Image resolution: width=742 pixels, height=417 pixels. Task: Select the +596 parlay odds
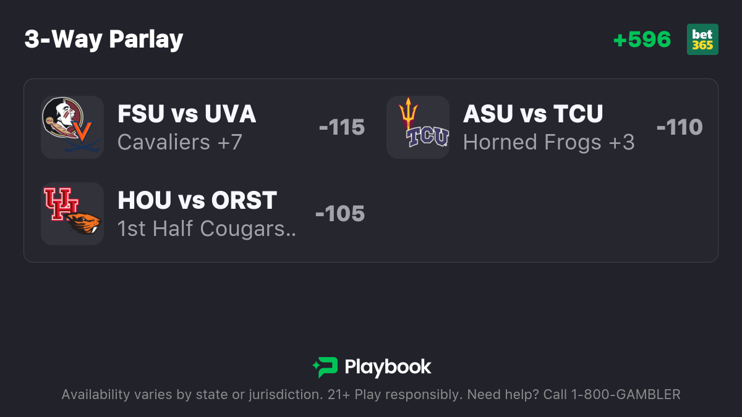(x=642, y=40)
